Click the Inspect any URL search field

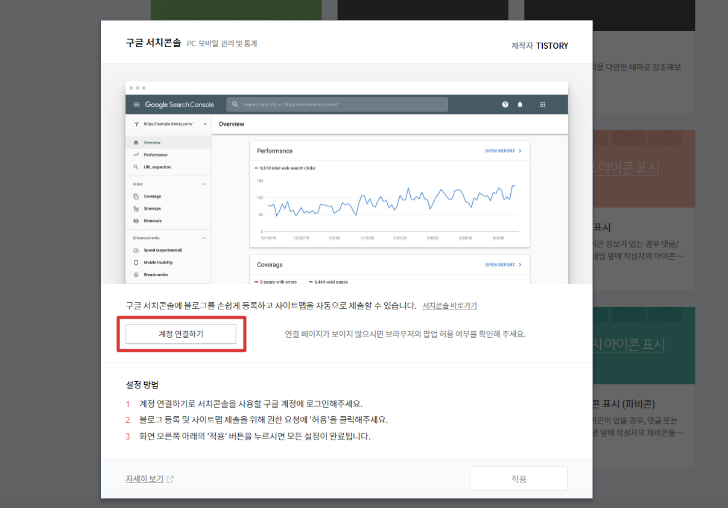337,104
